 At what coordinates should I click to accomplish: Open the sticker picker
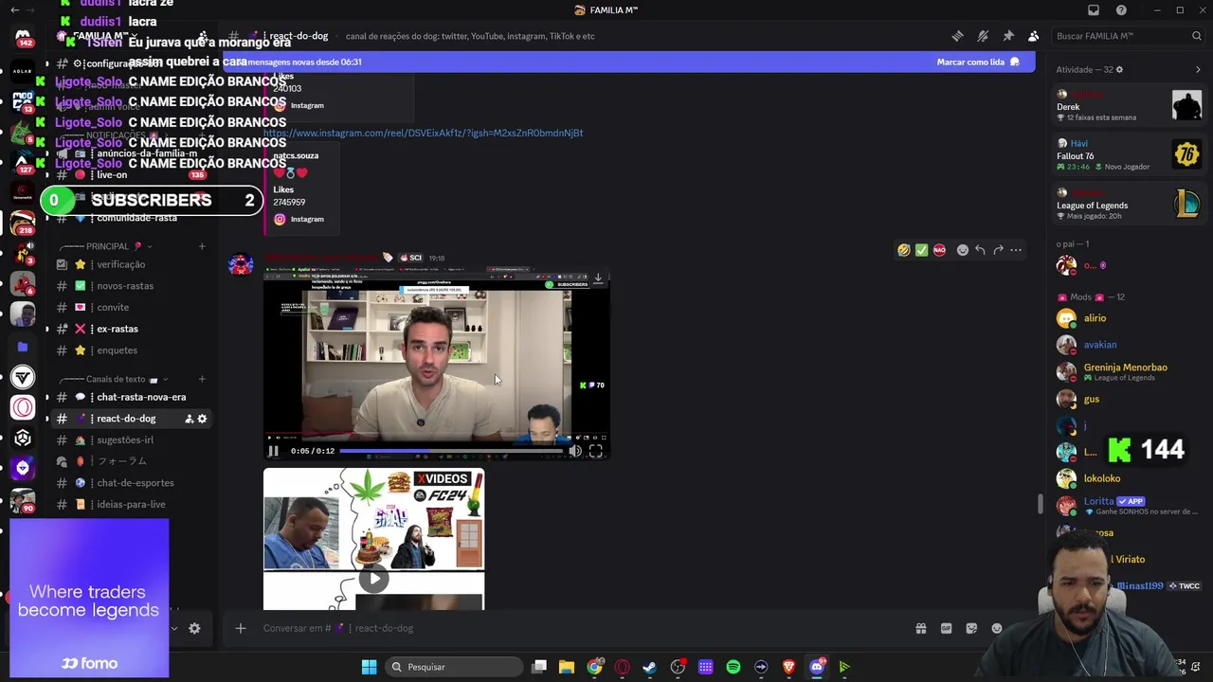point(971,628)
